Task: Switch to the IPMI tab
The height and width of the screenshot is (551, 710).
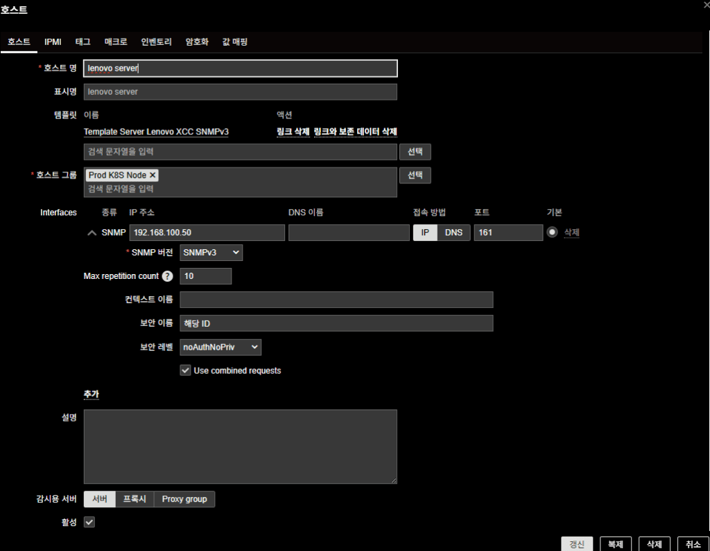Action: 53,42
